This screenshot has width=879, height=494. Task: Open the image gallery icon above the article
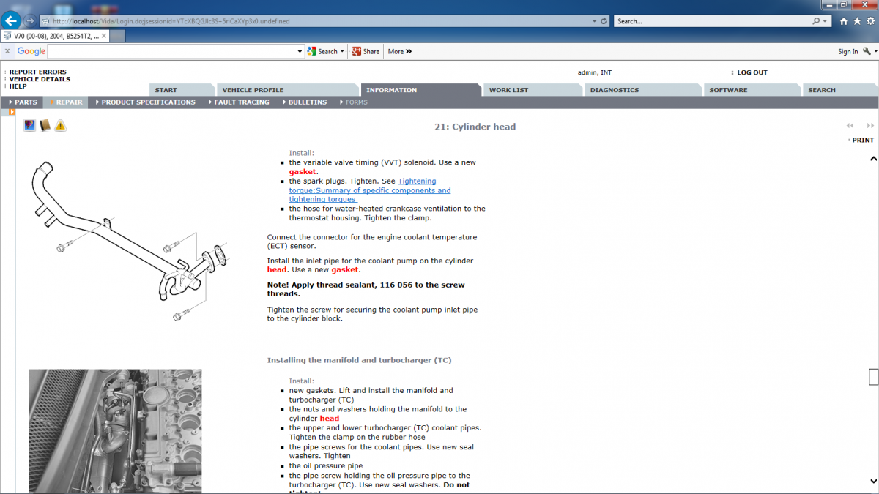[29, 124]
